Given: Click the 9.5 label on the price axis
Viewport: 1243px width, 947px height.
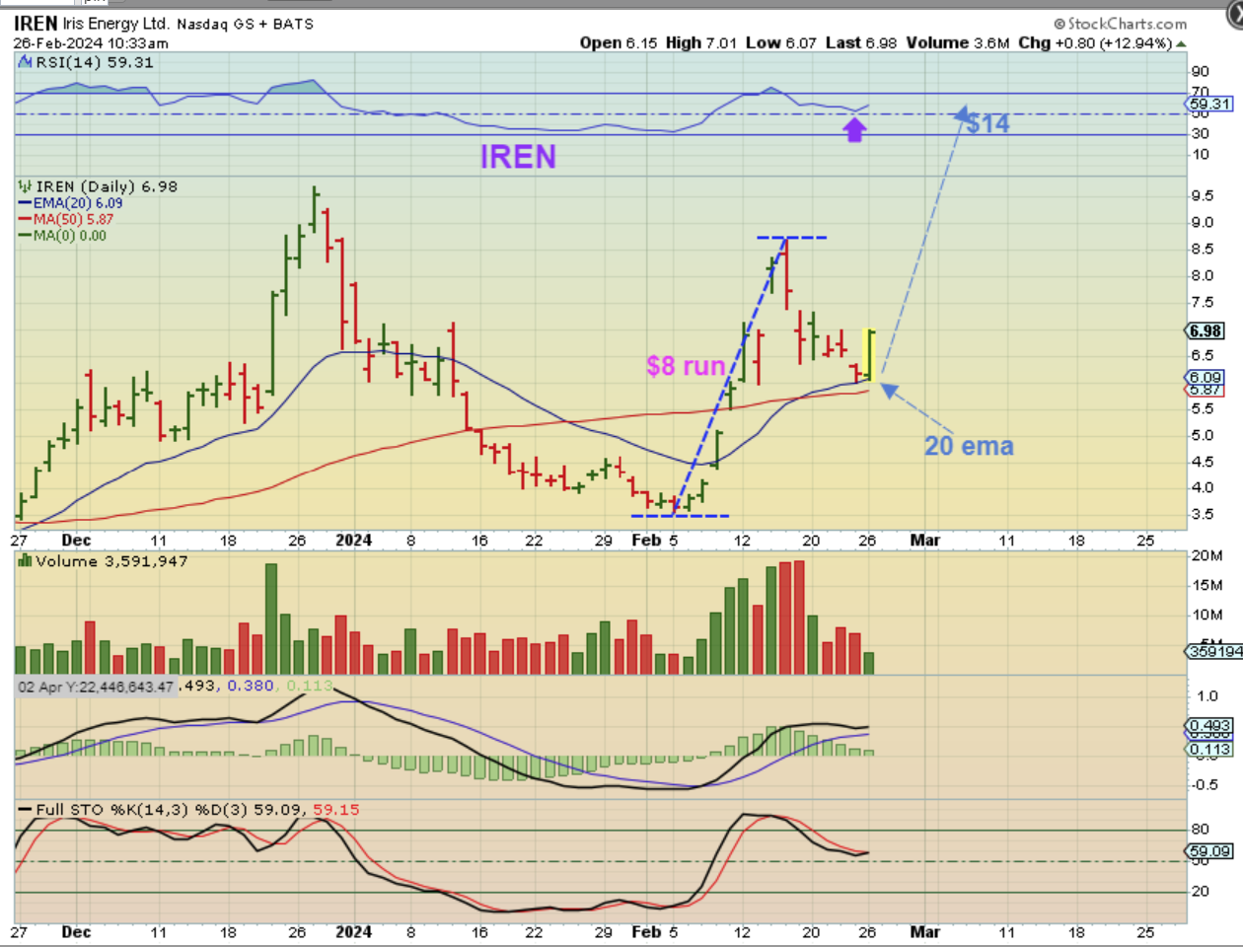Looking at the screenshot, I should 1202,196.
